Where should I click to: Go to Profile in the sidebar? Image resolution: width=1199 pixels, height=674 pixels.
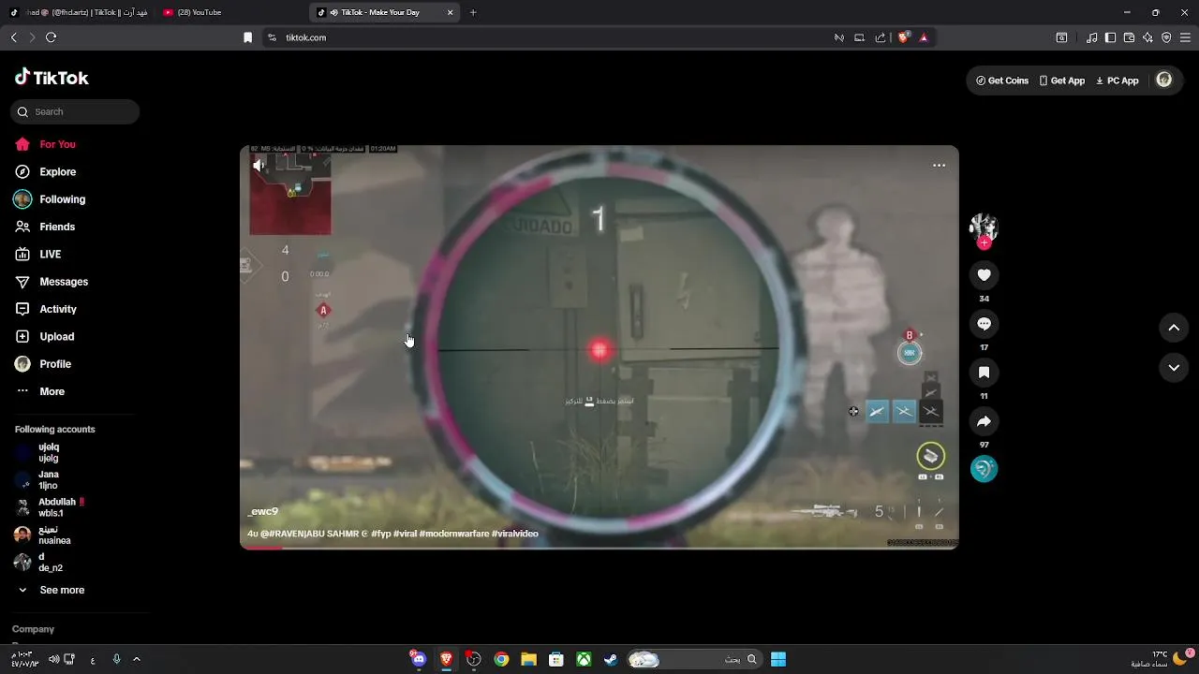coord(43,364)
